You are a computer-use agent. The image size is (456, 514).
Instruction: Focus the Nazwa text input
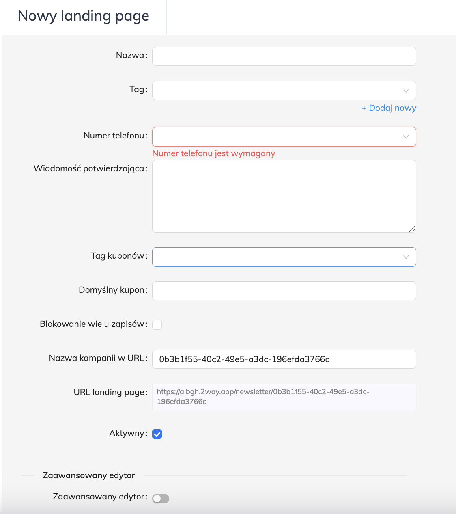(x=284, y=56)
